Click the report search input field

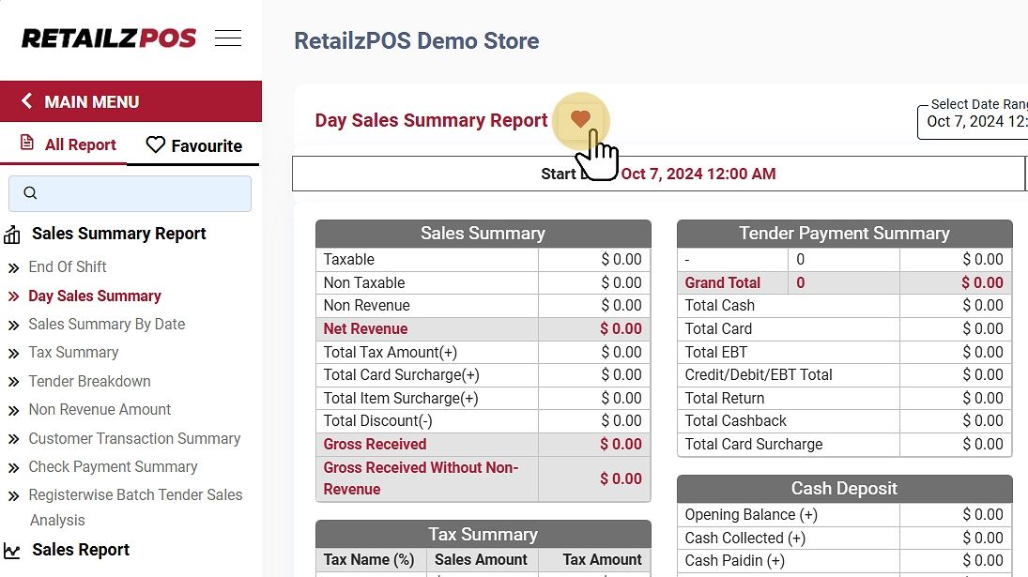tap(141, 193)
